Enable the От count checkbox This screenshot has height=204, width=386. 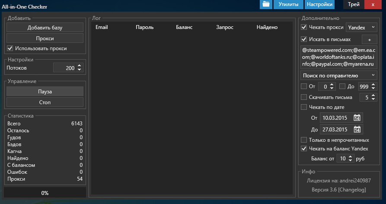click(304, 86)
